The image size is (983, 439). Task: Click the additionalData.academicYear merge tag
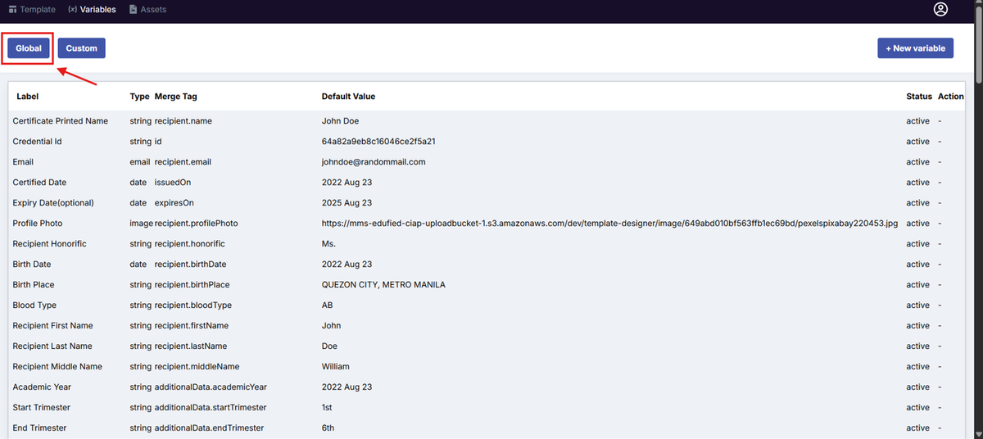click(x=211, y=387)
